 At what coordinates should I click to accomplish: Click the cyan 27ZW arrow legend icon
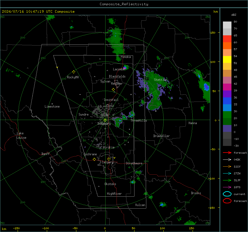pyautogui.click(x=227, y=173)
